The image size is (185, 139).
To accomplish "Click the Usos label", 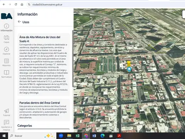I will click(26, 22).
